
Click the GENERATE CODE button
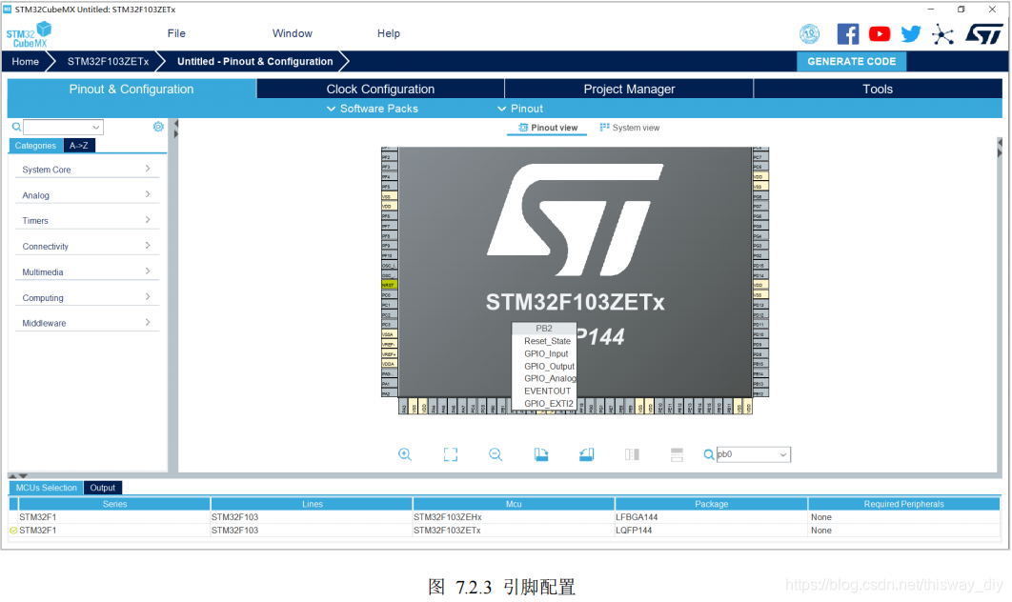851,61
